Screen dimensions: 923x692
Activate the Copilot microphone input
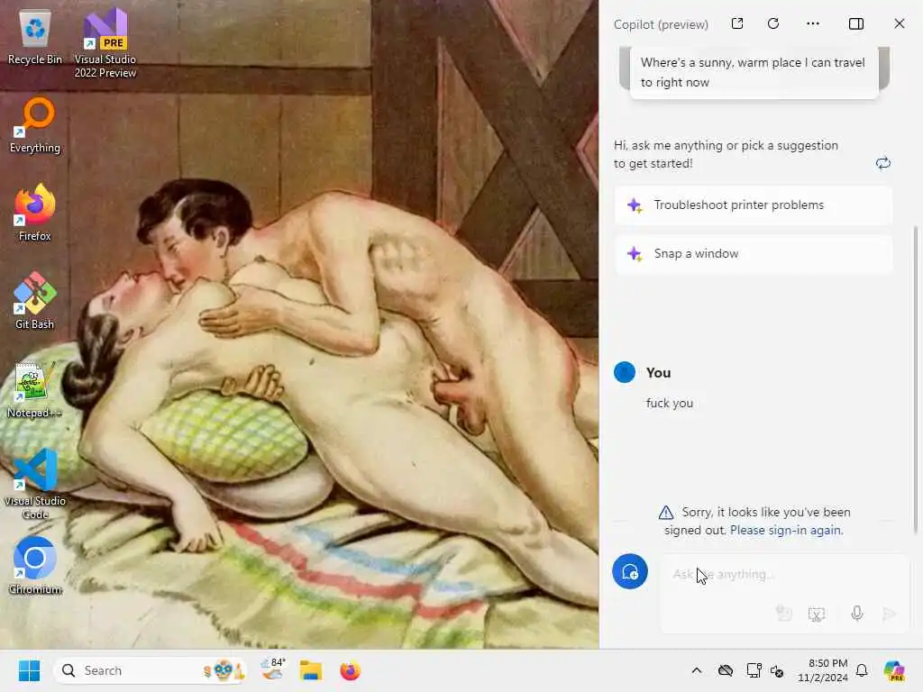click(857, 614)
